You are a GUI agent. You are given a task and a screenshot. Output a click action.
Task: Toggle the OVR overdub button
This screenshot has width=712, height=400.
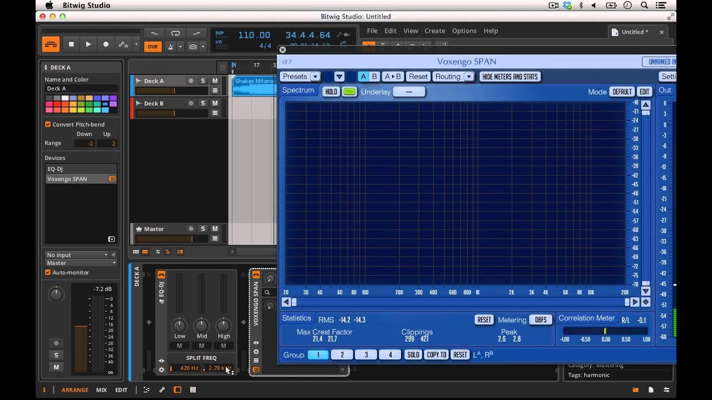pos(152,47)
